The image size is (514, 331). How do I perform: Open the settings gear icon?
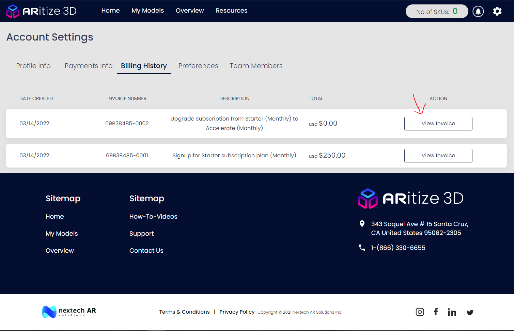pyautogui.click(x=497, y=11)
